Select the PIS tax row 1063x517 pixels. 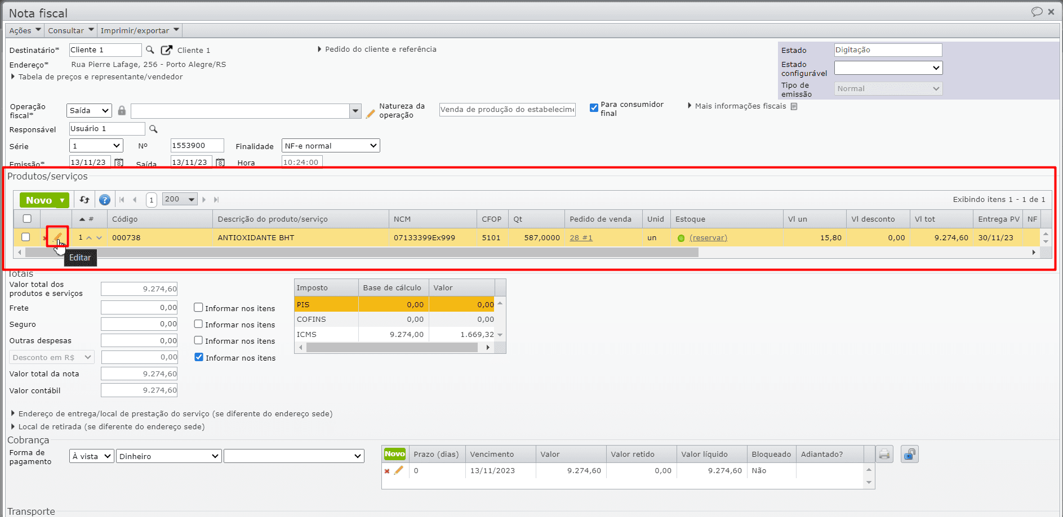[x=394, y=304]
